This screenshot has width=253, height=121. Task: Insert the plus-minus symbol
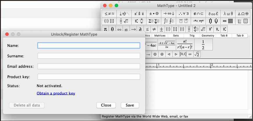pyautogui.click(x=161, y=29)
